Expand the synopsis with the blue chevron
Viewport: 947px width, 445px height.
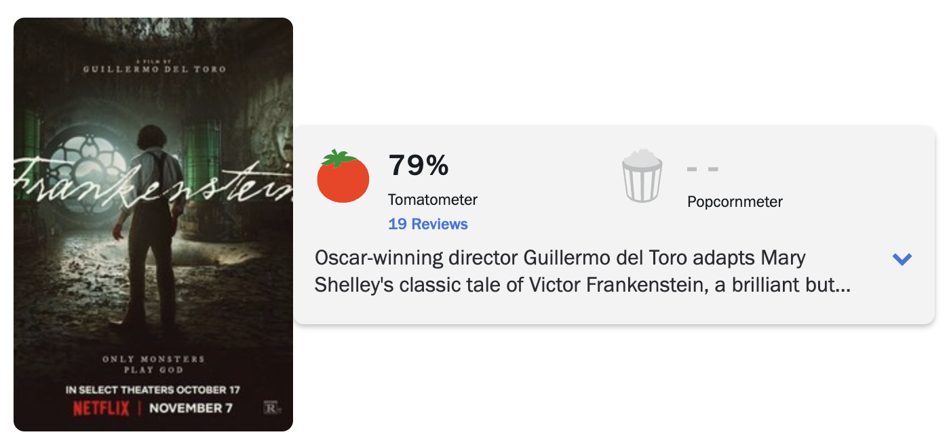[x=902, y=258]
